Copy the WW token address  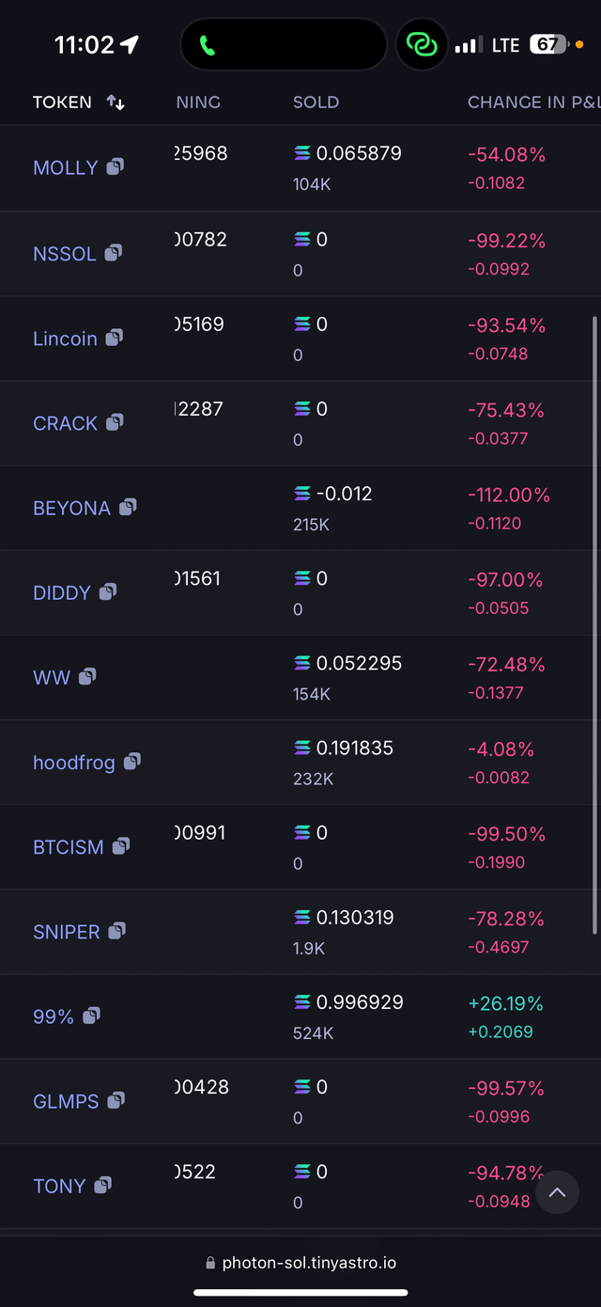pyautogui.click(x=87, y=676)
